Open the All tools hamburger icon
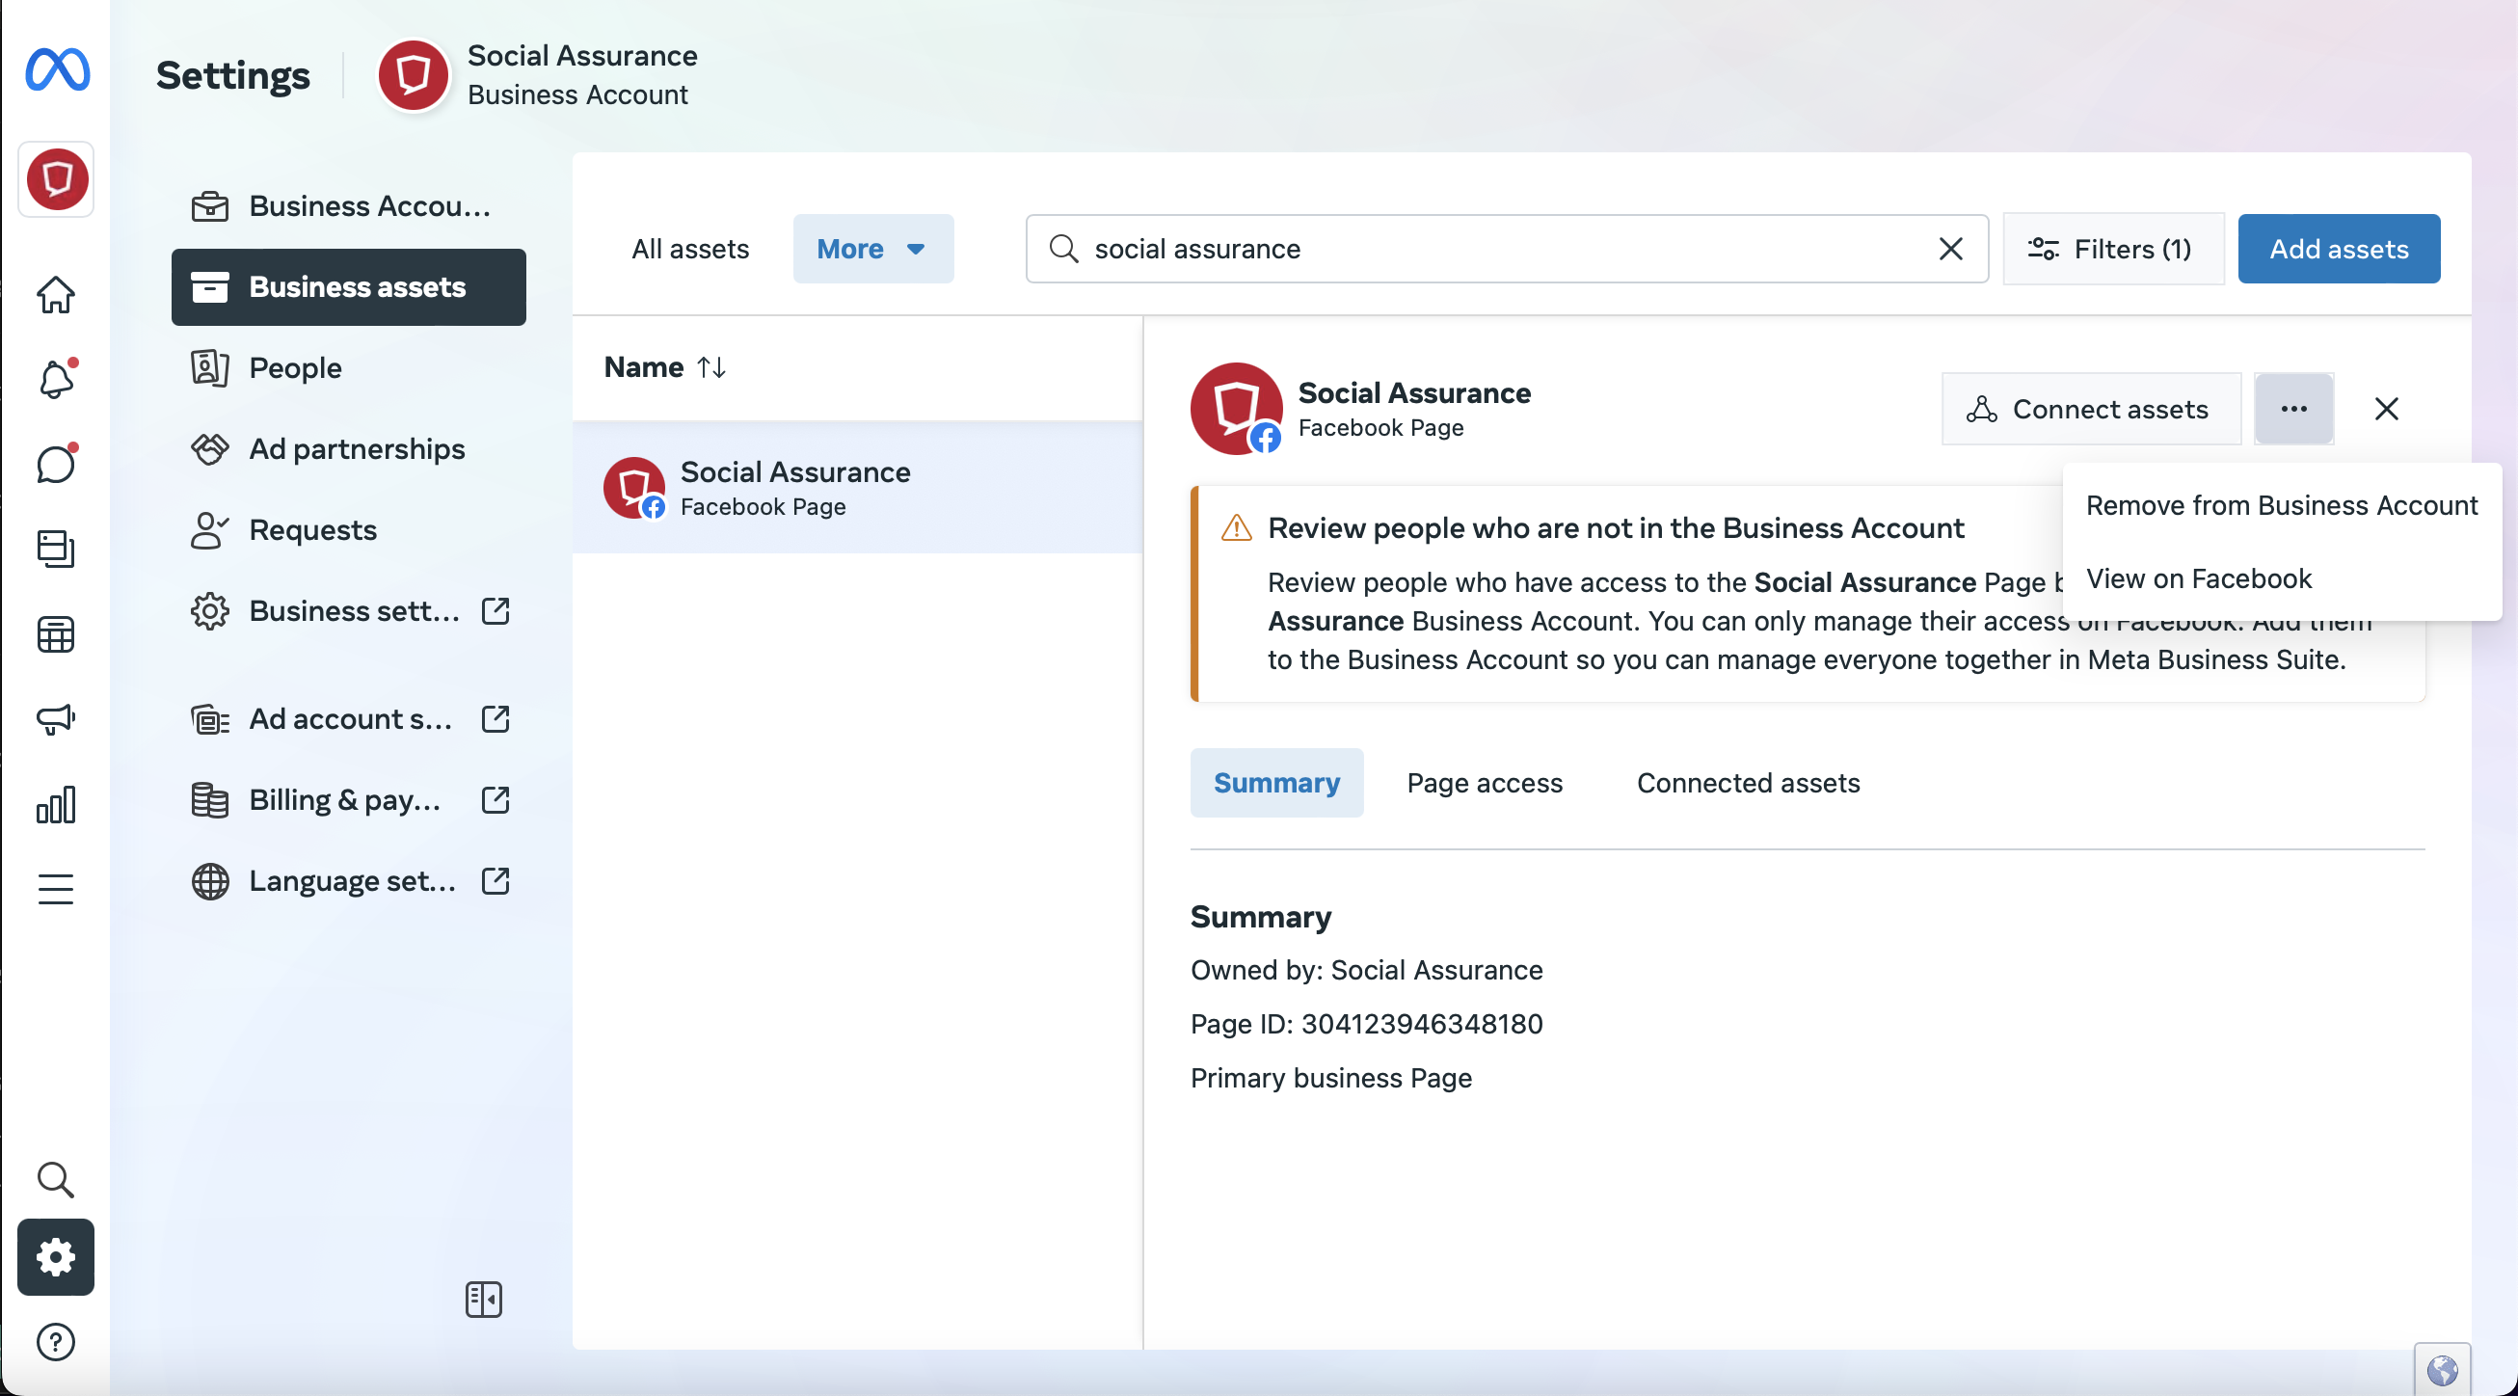Screen dimensions: 2518x1396 [x=56, y=889]
